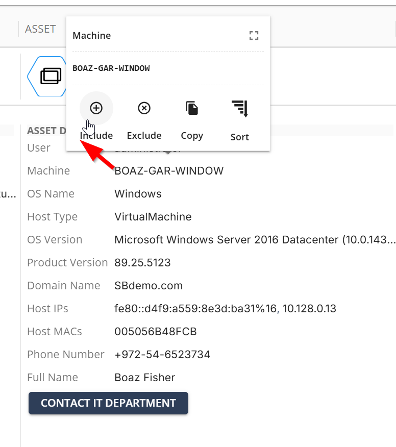Click the 10.128.0.13 IP address
396x447 pixels.
[x=309, y=308]
